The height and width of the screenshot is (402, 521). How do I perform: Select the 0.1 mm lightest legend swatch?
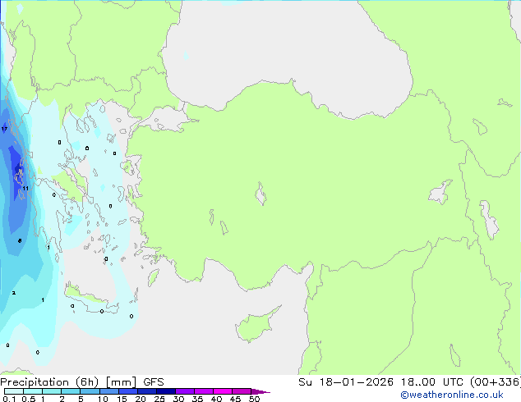click(x=14, y=391)
